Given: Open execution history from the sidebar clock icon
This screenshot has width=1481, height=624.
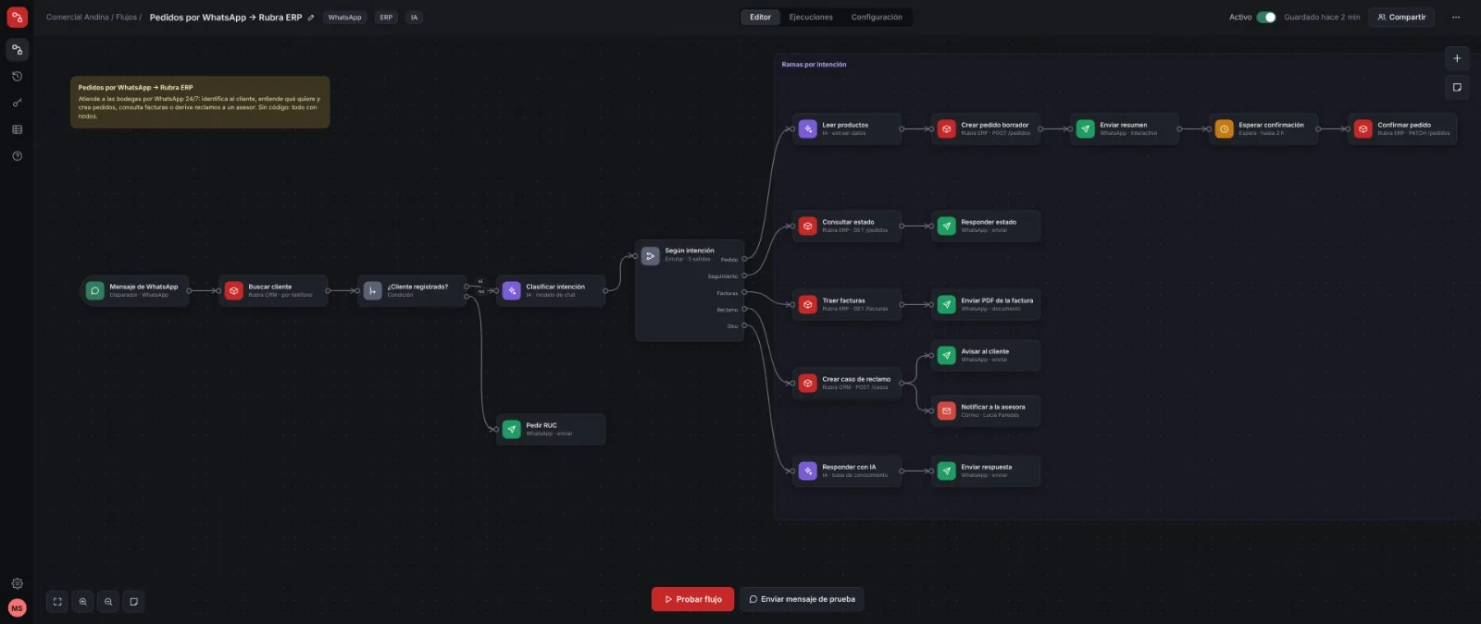Looking at the screenshot, I should pyautogui.click(x=17, y=76).
